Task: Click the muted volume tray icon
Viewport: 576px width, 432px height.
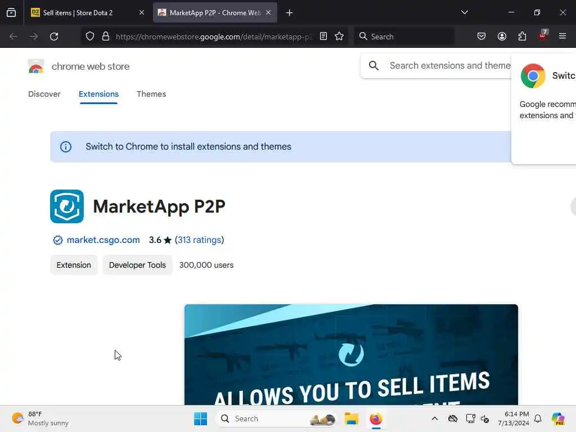Action: 485,418
